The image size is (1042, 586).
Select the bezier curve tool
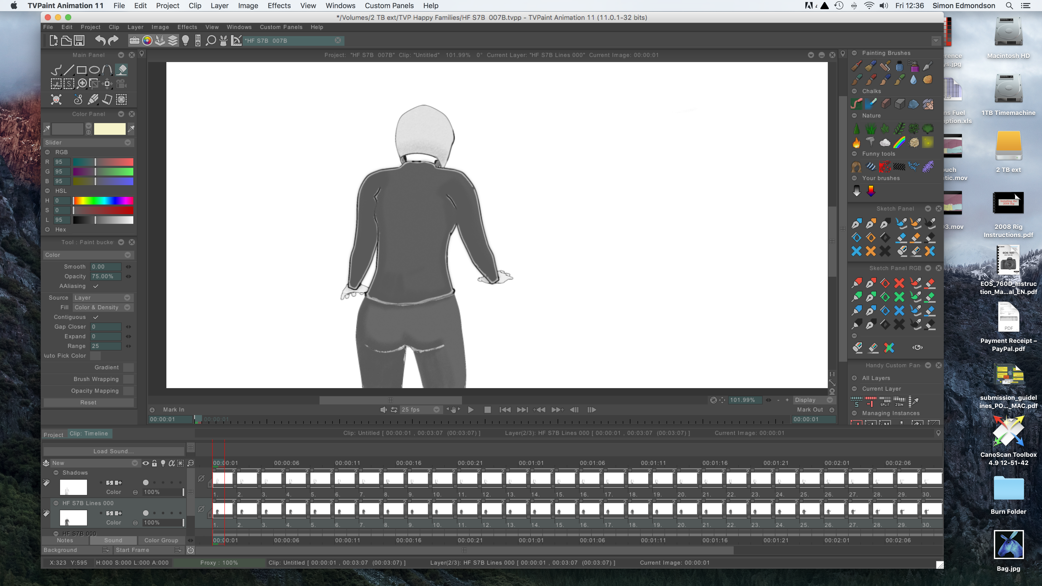pyautogui.click(x=107, y=70)
